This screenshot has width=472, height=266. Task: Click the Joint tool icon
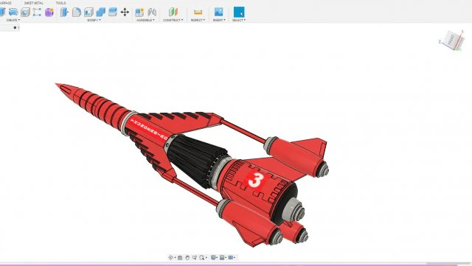pos(152,12)
